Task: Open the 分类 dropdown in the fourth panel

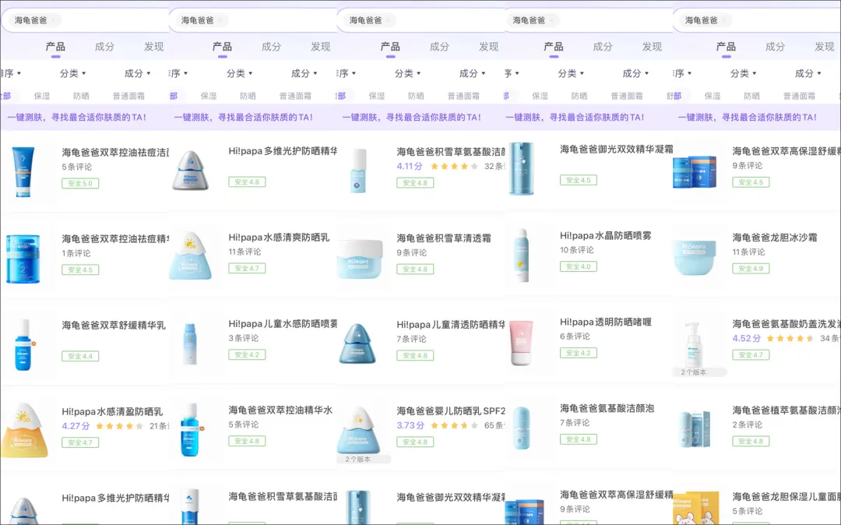Action: click(571, 73)
